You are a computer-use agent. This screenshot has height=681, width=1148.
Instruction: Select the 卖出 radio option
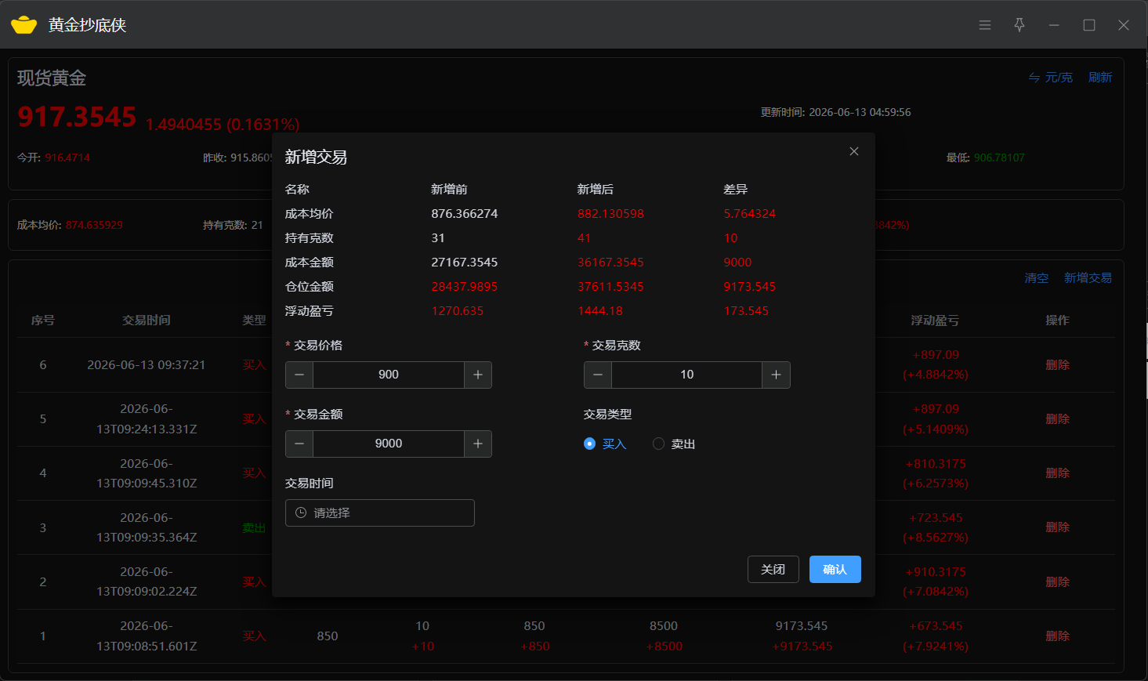(x=674, y=444)
